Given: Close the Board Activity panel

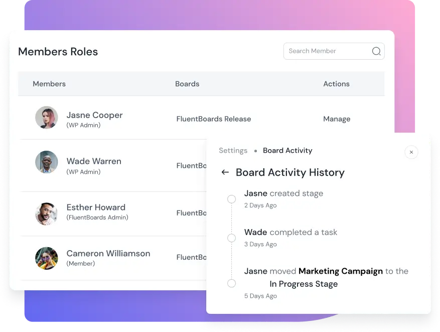Looking at the screenshot, I should click(411, 152).
